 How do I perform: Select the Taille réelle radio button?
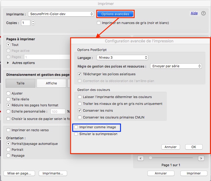(8, 99)
